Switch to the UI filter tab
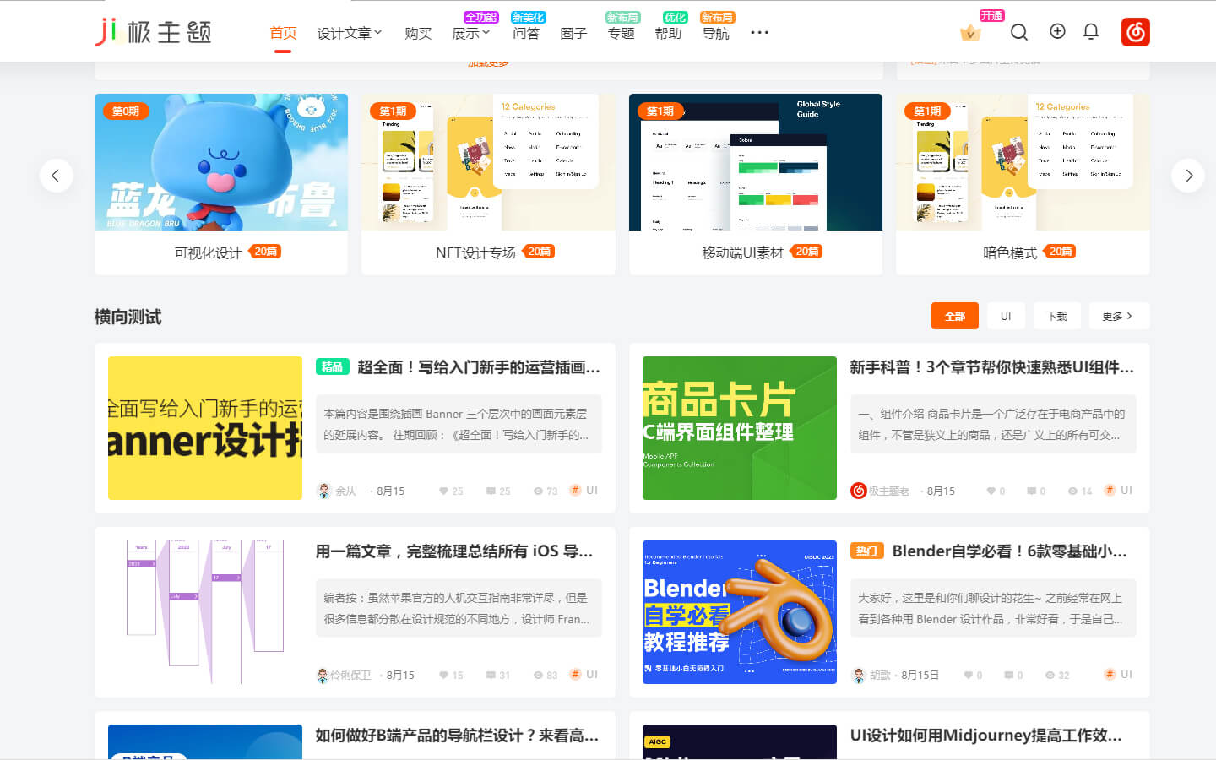Viewport: 1216px width, 760px height. coord(1006,316)
